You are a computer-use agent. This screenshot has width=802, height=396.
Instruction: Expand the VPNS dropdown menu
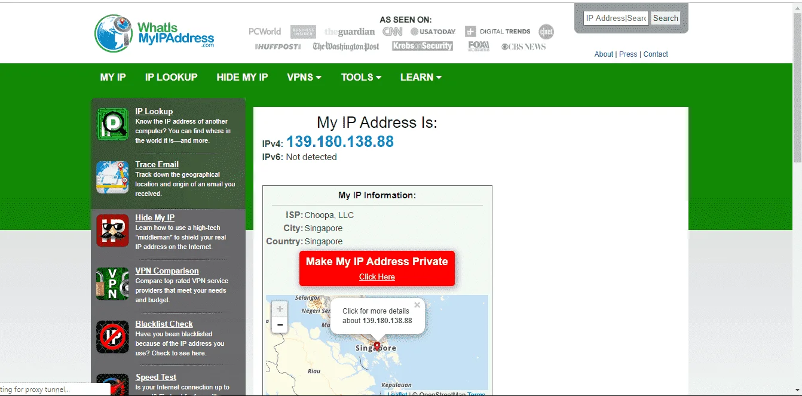[x=304, y=77]
